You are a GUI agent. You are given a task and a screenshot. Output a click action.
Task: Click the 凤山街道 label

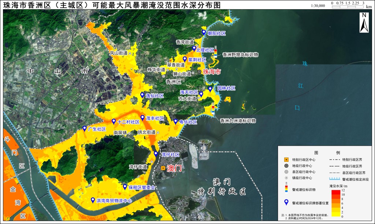pos(119,53)
